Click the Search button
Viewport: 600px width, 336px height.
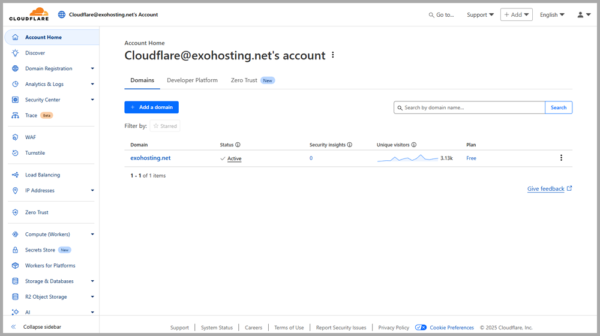click(559, 107)
